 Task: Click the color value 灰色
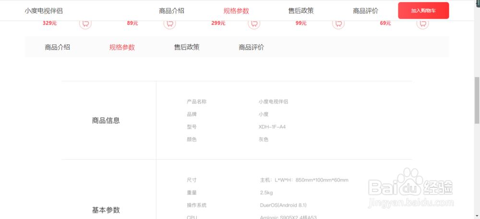(x=264, y=140)
